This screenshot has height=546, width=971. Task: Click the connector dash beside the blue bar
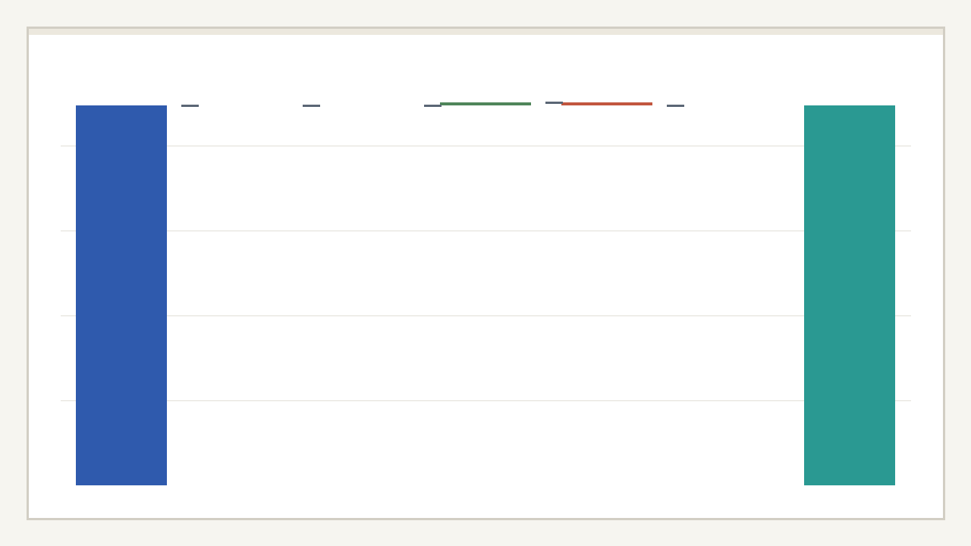pos(190,105)
